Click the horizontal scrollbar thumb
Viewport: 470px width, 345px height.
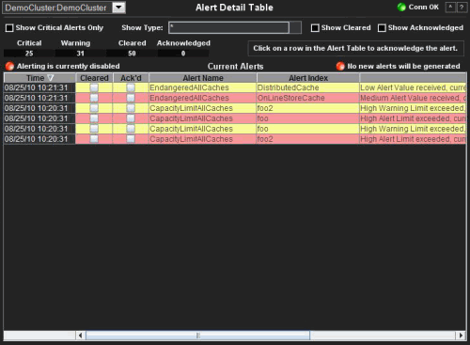198,336
